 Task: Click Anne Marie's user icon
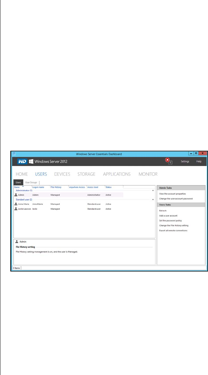click(16, 204)
